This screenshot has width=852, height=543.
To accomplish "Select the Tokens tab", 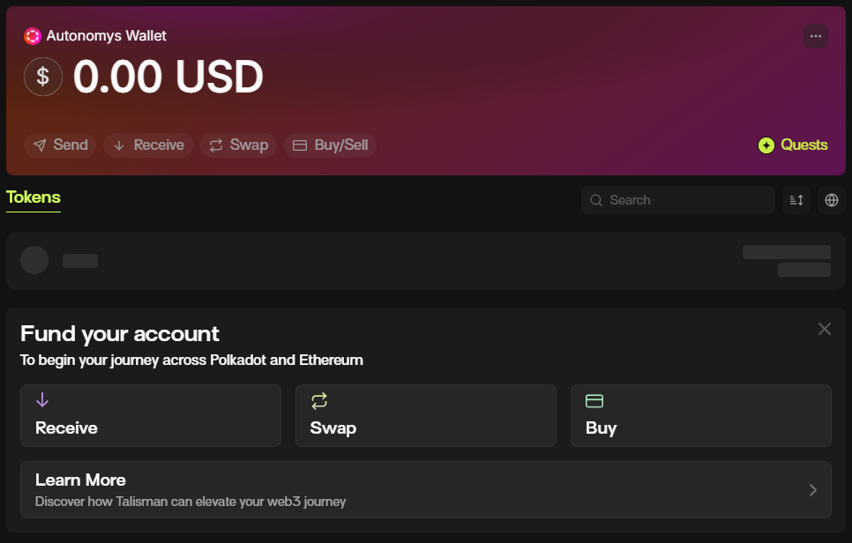I will (x=34, y=197).
